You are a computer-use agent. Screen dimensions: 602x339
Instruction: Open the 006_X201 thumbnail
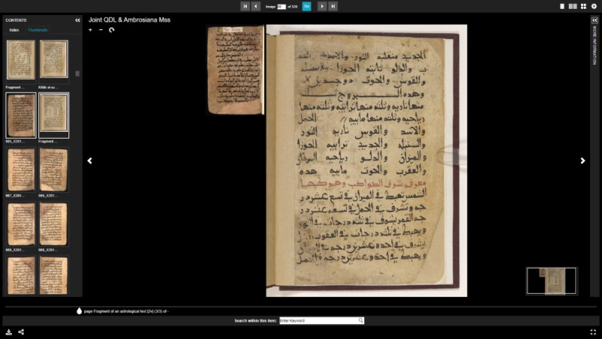pyautogui.click(x=53, y=169)
